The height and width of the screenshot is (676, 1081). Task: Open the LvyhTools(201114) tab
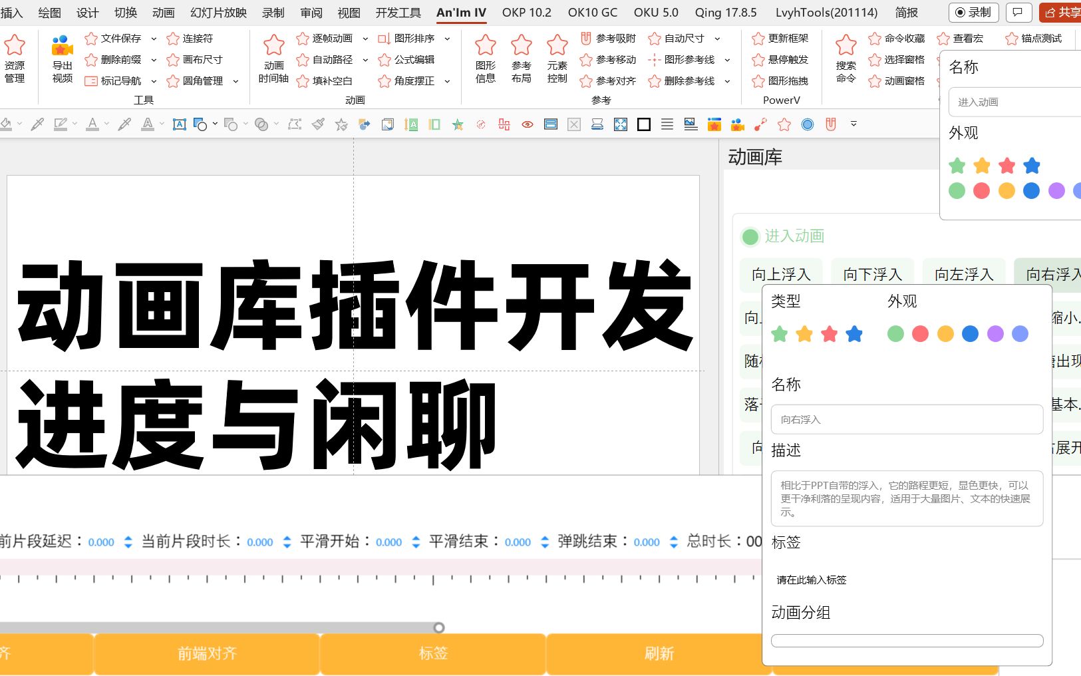826,13
